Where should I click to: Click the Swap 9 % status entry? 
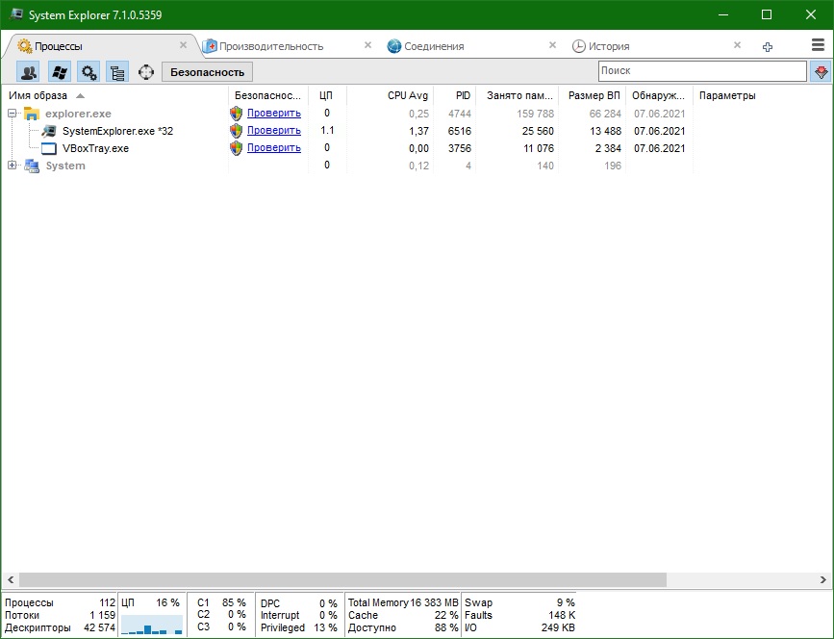click(x=519, y=602)
